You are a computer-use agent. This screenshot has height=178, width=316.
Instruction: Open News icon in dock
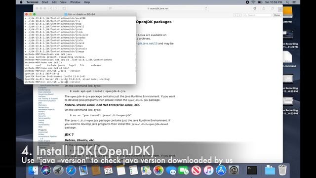pos(196,170)
